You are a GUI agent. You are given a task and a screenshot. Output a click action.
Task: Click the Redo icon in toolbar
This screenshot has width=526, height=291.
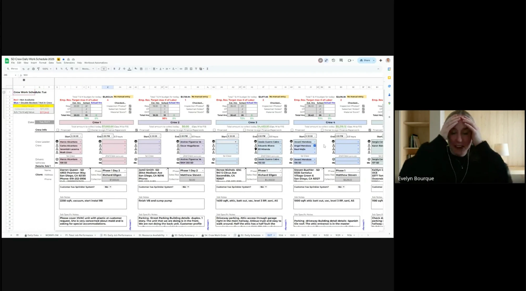click(28, 69)
